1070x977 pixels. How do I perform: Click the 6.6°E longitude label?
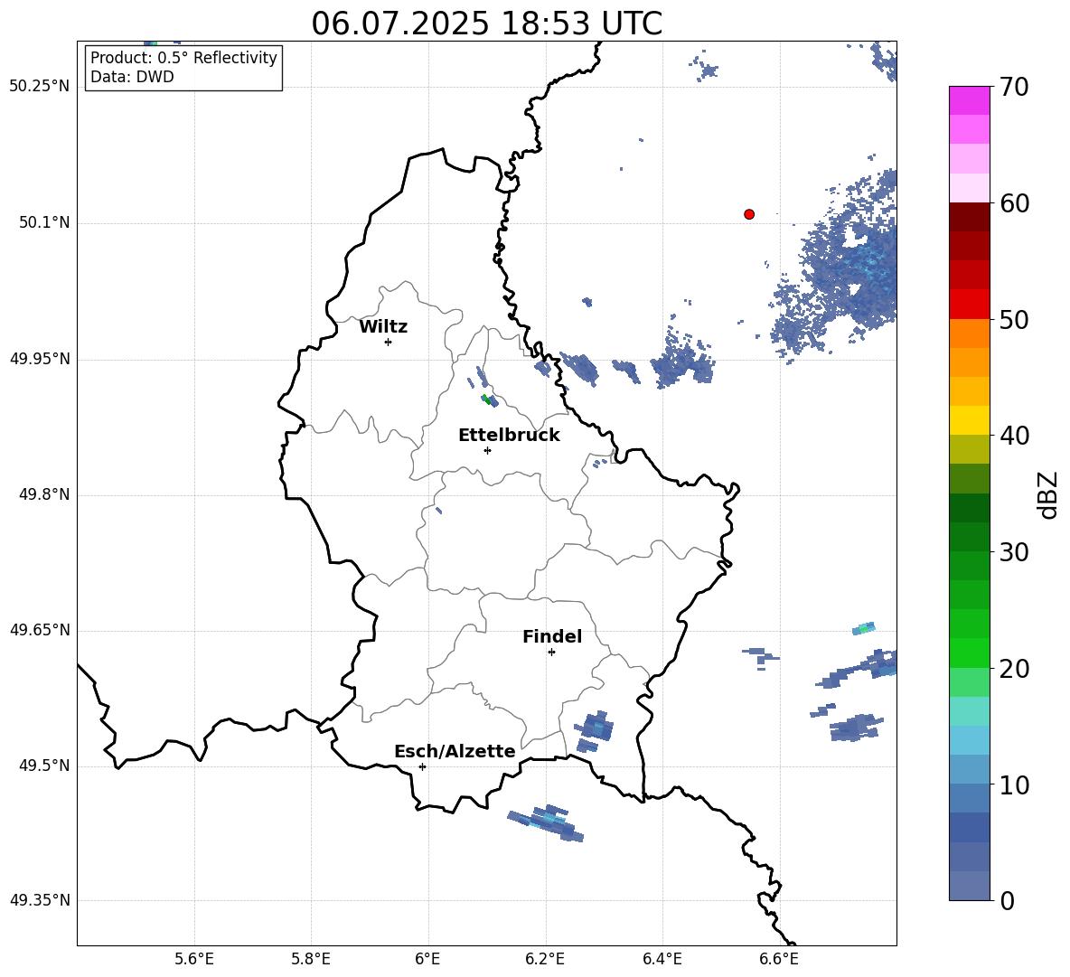(x=779, y=959)
